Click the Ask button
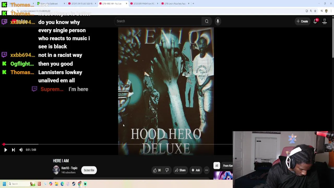The height and width of the screenshot is (188, 334). (x=196, y=170)
